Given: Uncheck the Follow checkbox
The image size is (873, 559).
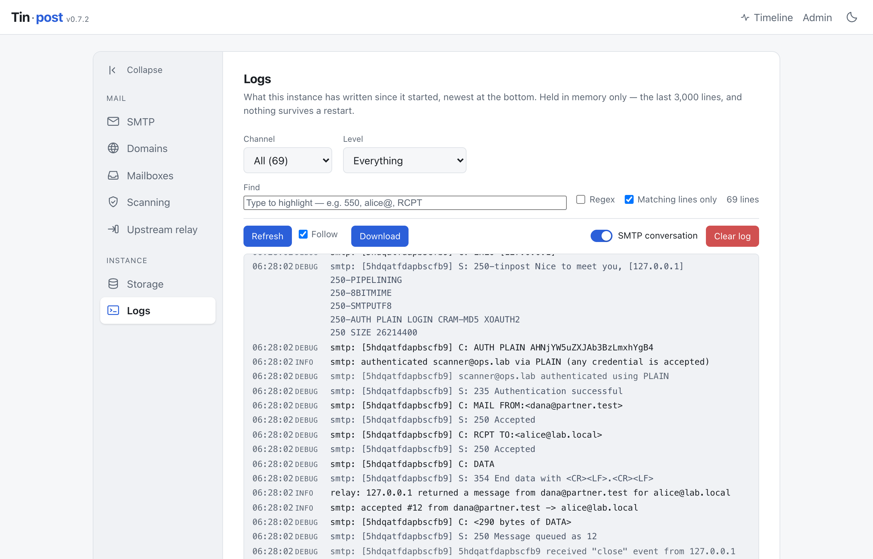Looking at the screenshot, I should [303, 234].
